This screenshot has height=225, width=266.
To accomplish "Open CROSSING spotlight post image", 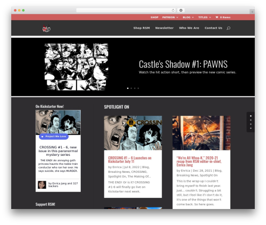I will (x=133, y=133).
